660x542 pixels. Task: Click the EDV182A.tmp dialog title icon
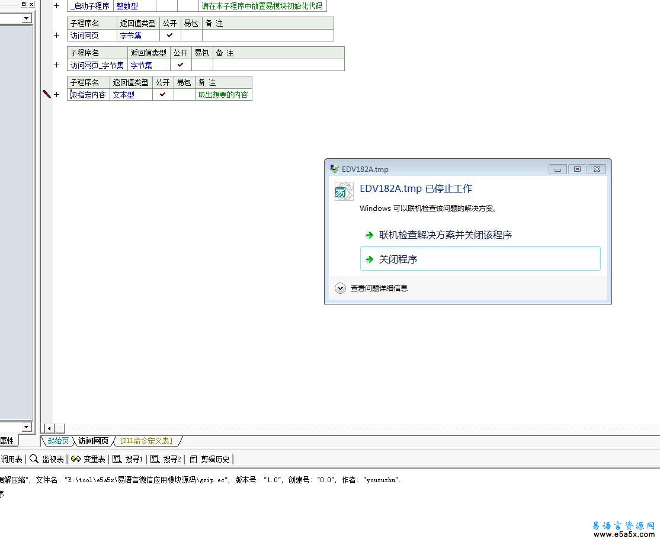coord(334,169)
